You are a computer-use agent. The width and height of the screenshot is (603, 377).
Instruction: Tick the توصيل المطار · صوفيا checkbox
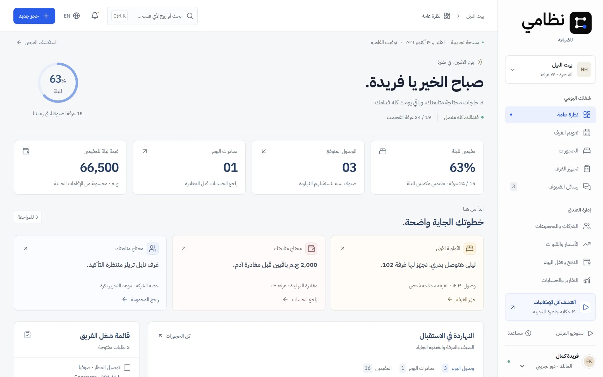(127, 368)
